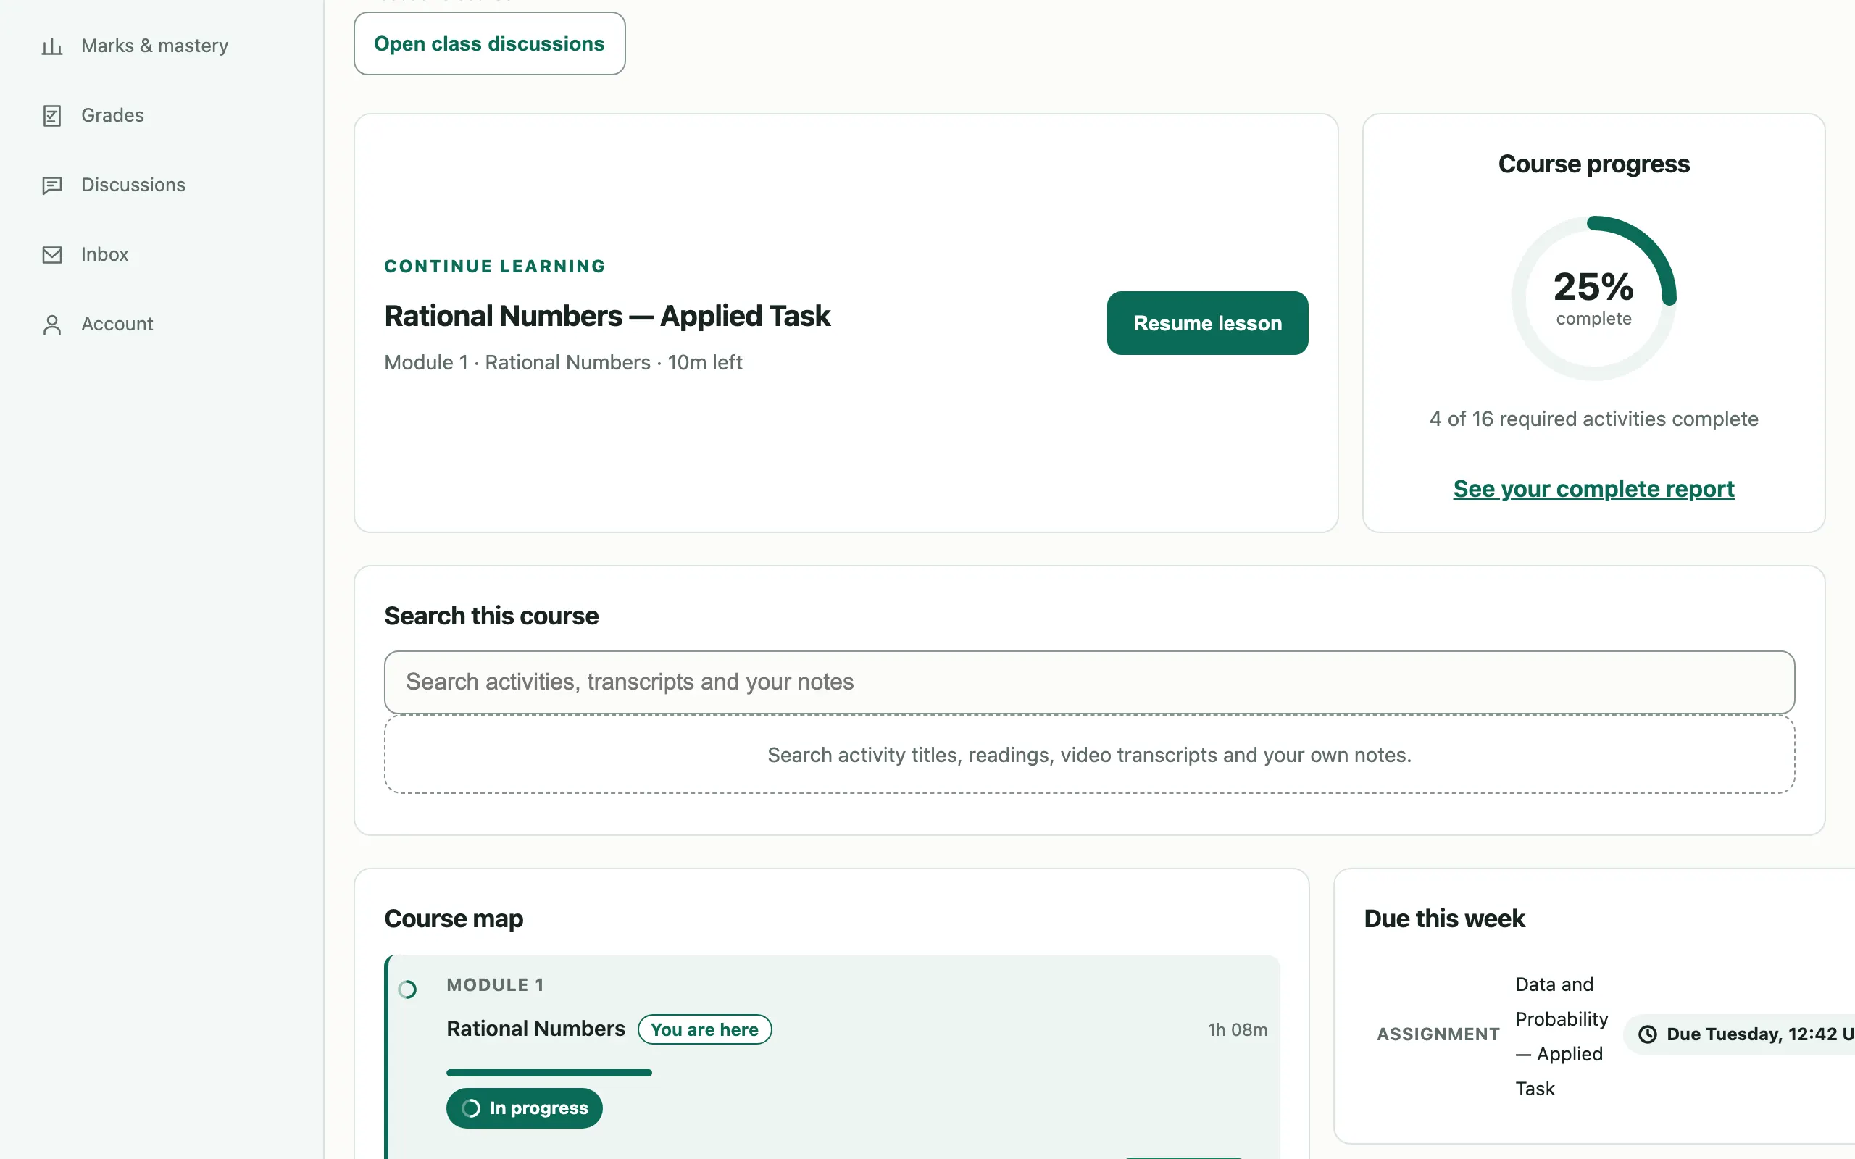Click the Module 1 progress circle icon
Screen dimensions: 1855x1159
[x=408, y=989]
